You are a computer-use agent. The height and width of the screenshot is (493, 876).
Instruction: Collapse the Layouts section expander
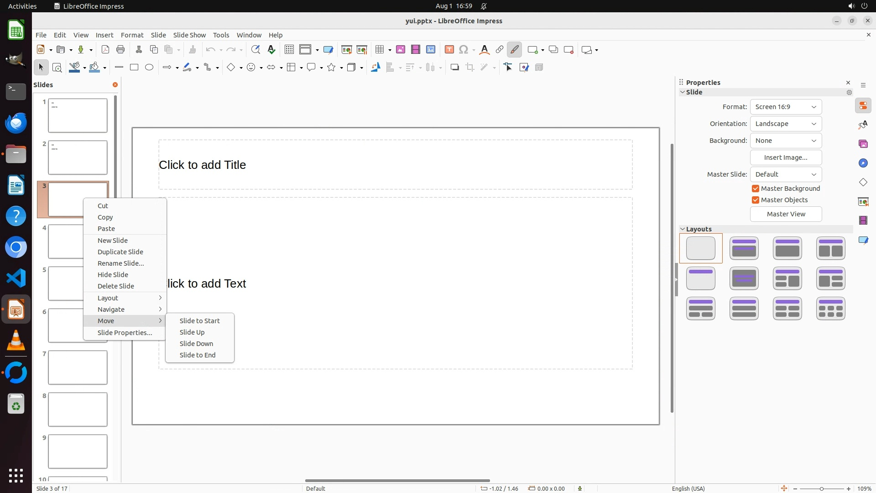683,229
